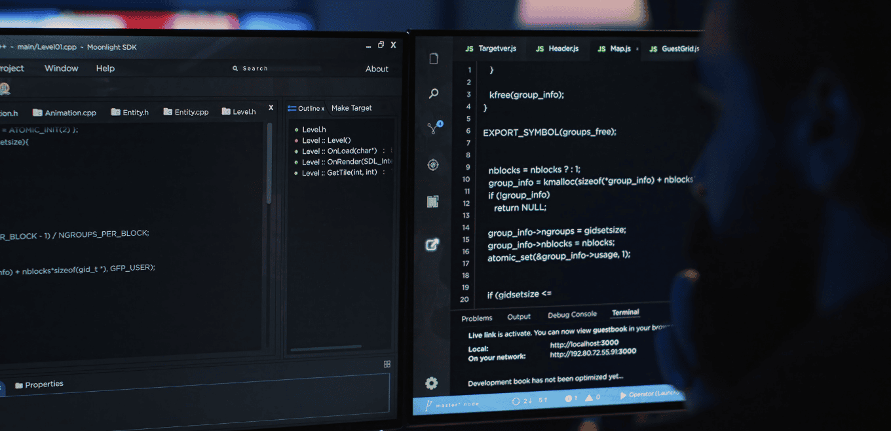Image resolution: width=891 pixels, height=431 pixels.
Task: Click the sync changes icon in status bar
Action: tap(516, 400)
